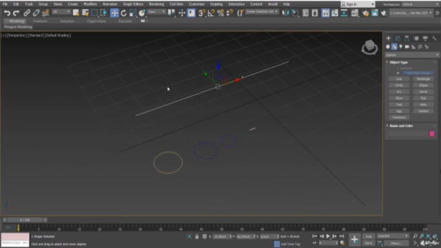Viewport: 441px width, 248px height.
Task: Select the Cameras category icon
Action: pyautogui.click(x=407, y=47)
